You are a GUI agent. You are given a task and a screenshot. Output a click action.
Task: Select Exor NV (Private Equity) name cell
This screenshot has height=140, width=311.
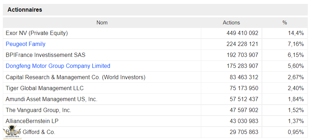102,33
